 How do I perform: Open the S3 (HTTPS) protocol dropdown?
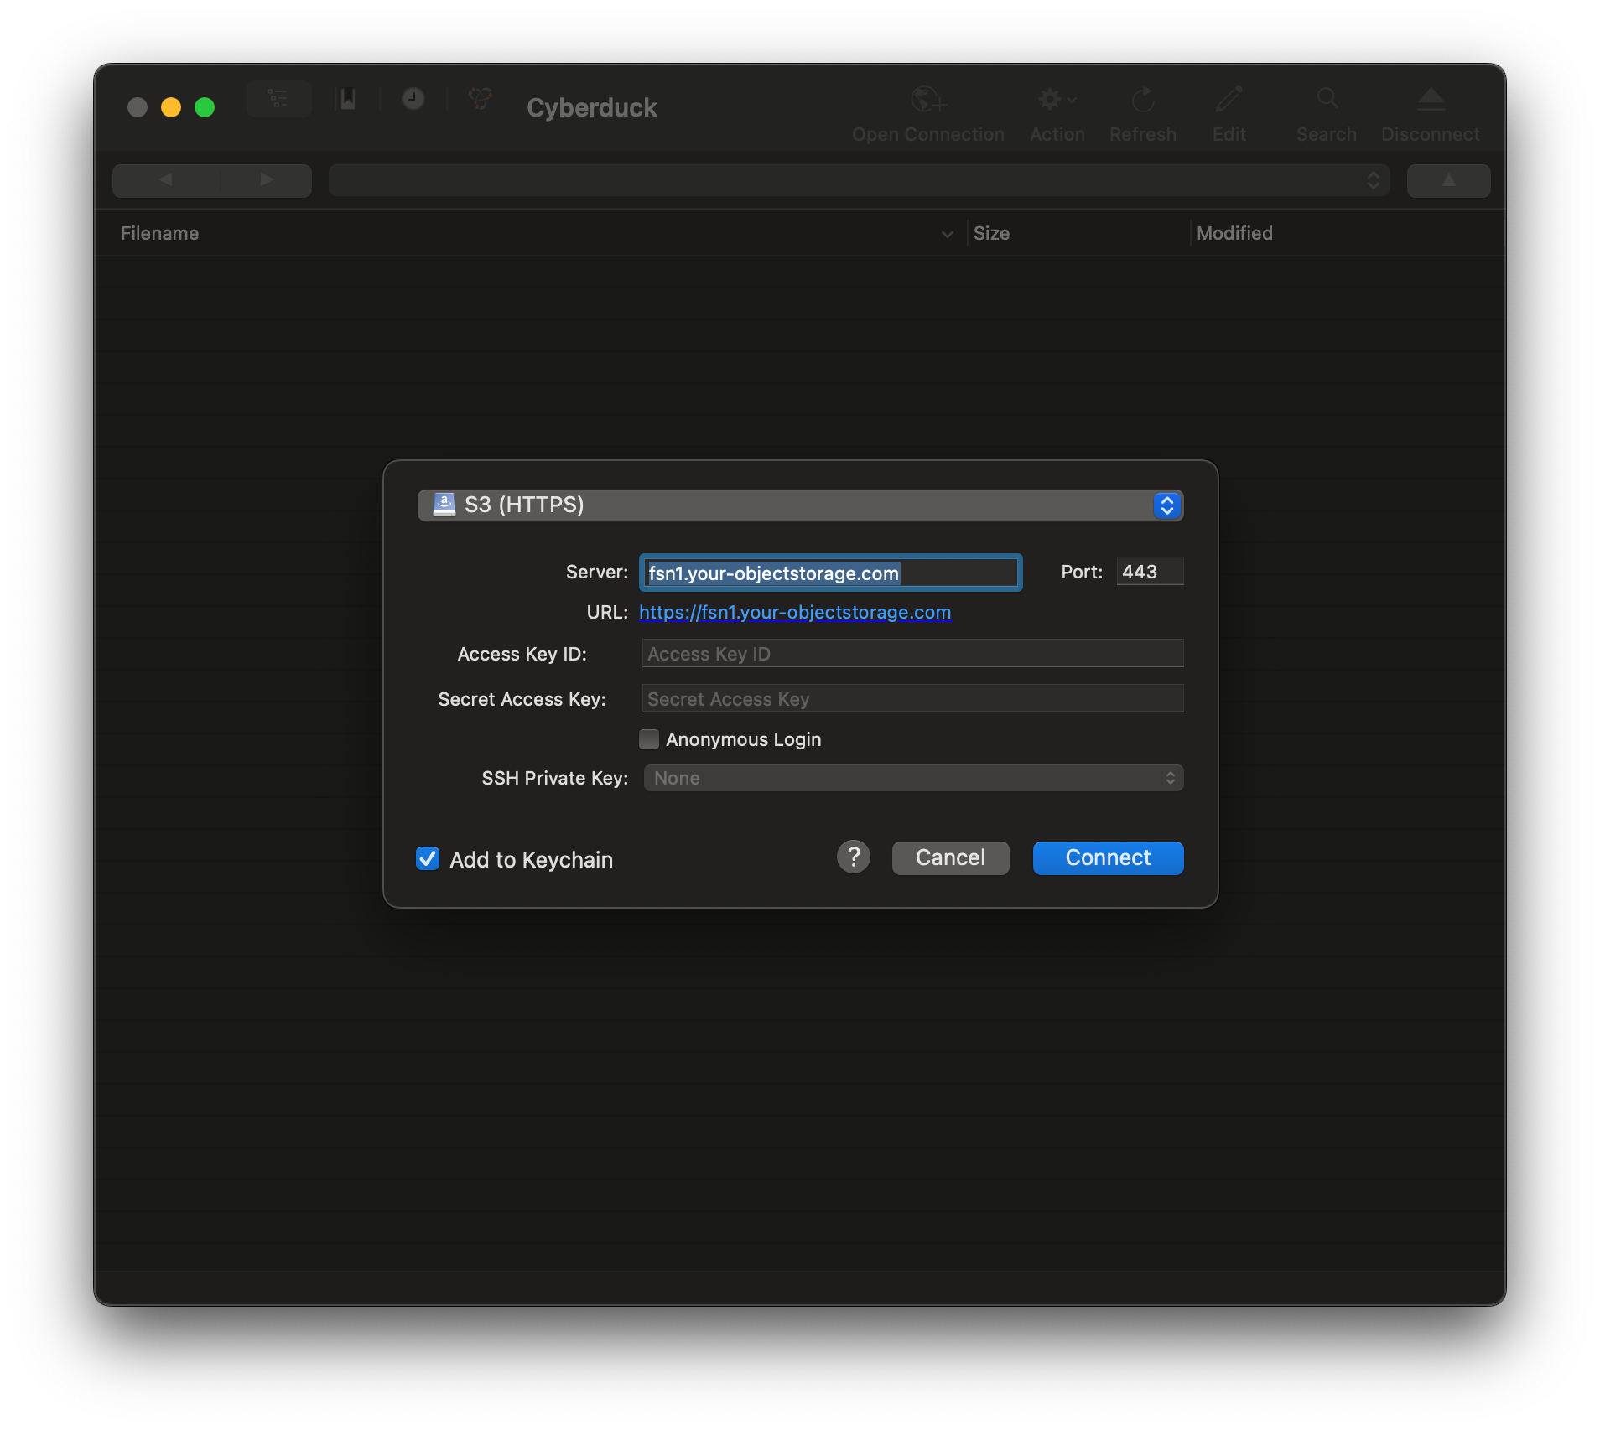pos(800,505)
